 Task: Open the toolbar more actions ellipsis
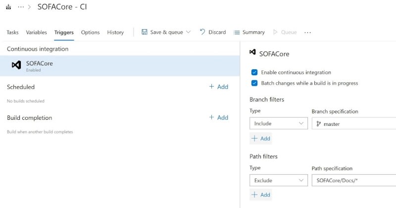click(x=307, y=33)
